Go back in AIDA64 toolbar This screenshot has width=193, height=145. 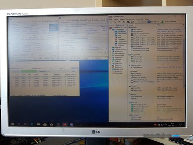111,22
